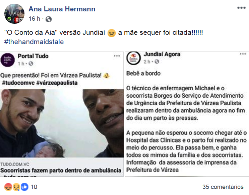Click the Jundiaí Agora page name
This screenshot has width=249, height=195.
162,54
